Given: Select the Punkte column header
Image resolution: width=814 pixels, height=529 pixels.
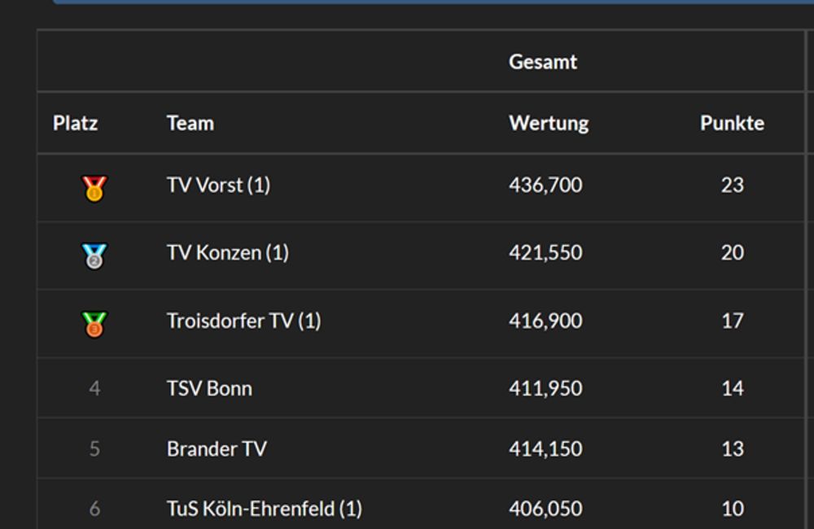Looking at the screenshot, I should 732,123.
